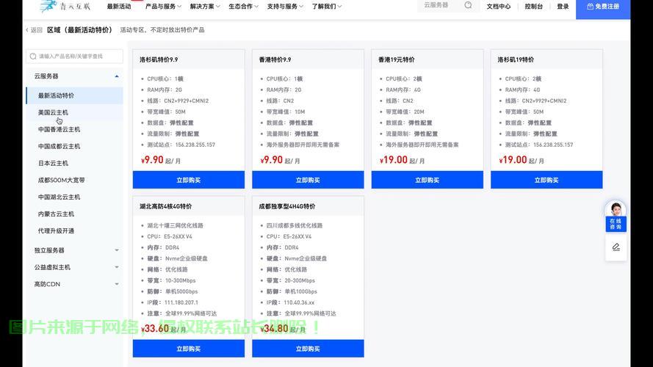Click the 单机100Gbps defense value
Viewport: 653px width, 367px height.
(300, 291)
